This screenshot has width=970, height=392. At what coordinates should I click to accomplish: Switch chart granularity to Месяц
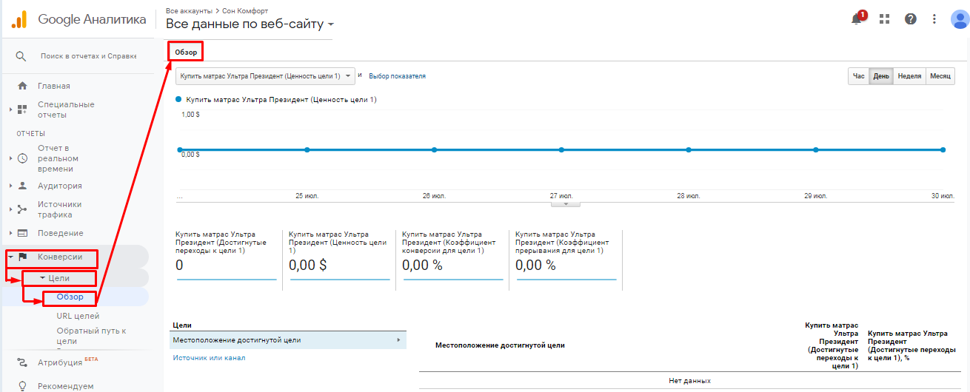[940, 76]
